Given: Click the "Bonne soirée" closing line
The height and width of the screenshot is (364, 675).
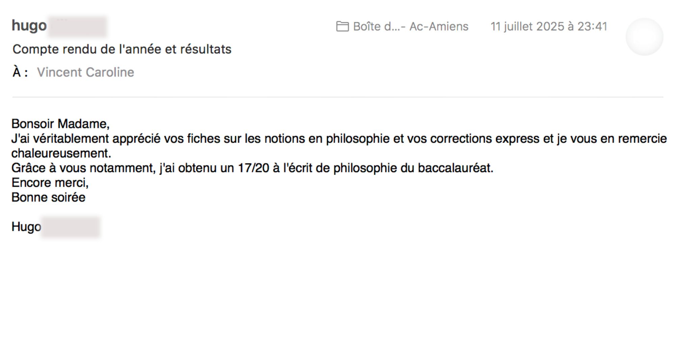Looking at the screenshot, I should click(x=48, y=198).
